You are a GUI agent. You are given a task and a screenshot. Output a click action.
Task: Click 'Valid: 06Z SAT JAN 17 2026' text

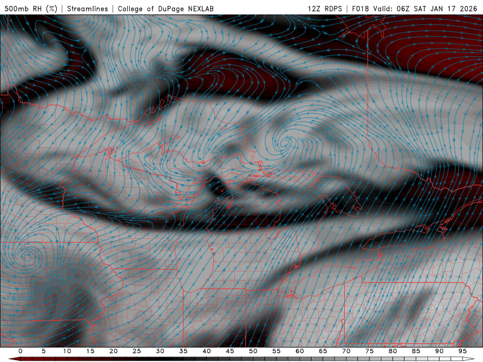click(425, 8)
